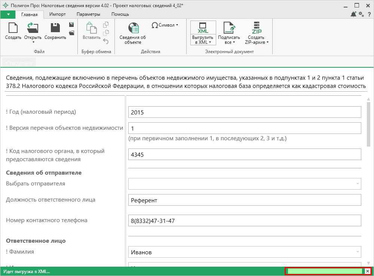Screen dimensions: 374x276
Task: Click the Год (налоговый период) field
Action: point(245,112)
